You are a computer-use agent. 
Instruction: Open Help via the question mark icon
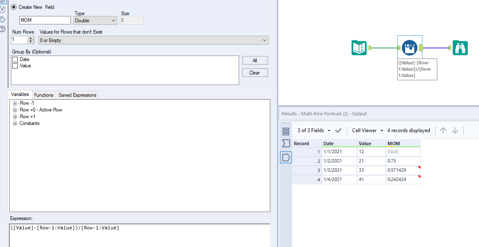coord(3,29)
